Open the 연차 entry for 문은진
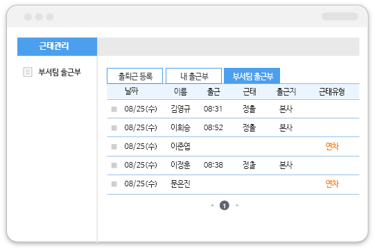The height and width of the screenshot is (250, 375). click(x=332, y=184)
